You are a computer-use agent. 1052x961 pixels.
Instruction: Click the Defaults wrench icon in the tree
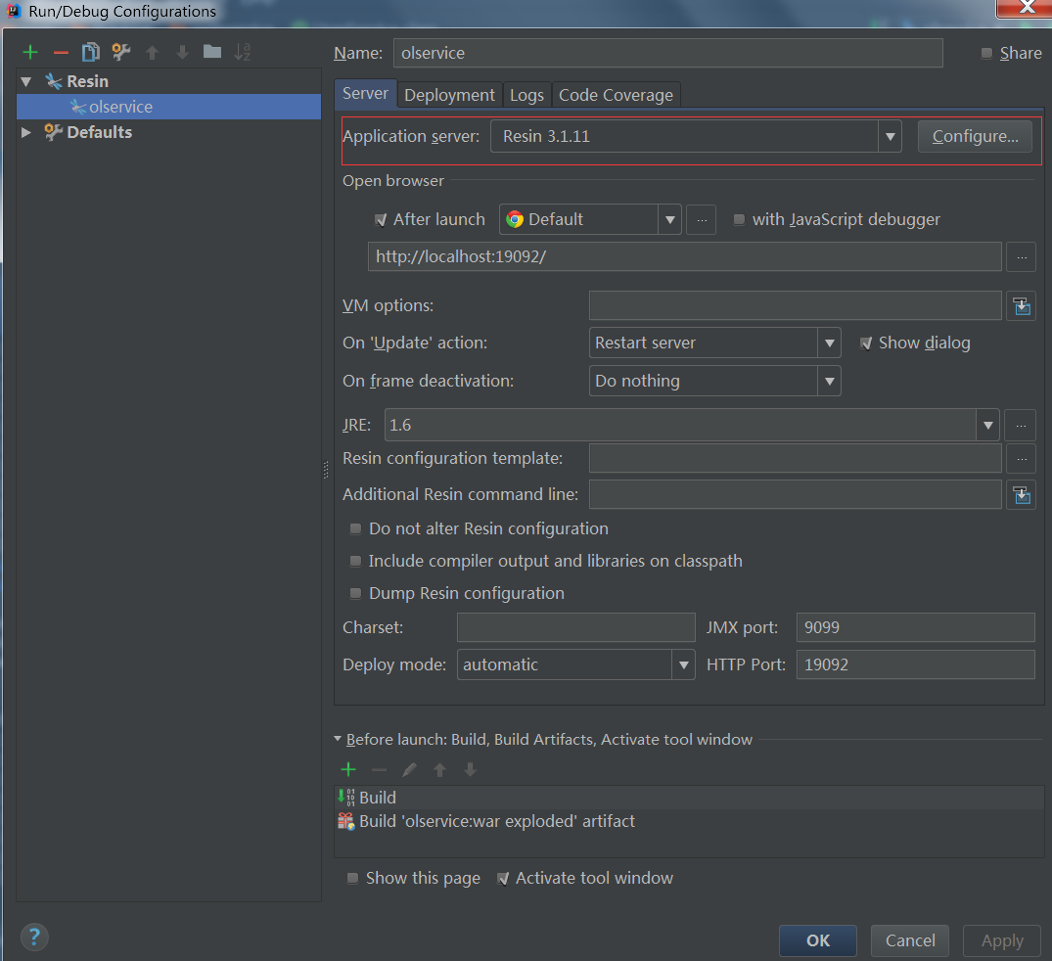point(53,132)
